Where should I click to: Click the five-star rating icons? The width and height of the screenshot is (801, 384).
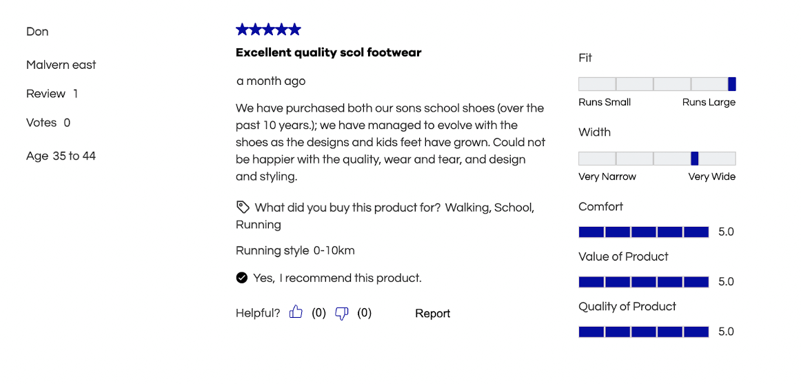(268, 30)
